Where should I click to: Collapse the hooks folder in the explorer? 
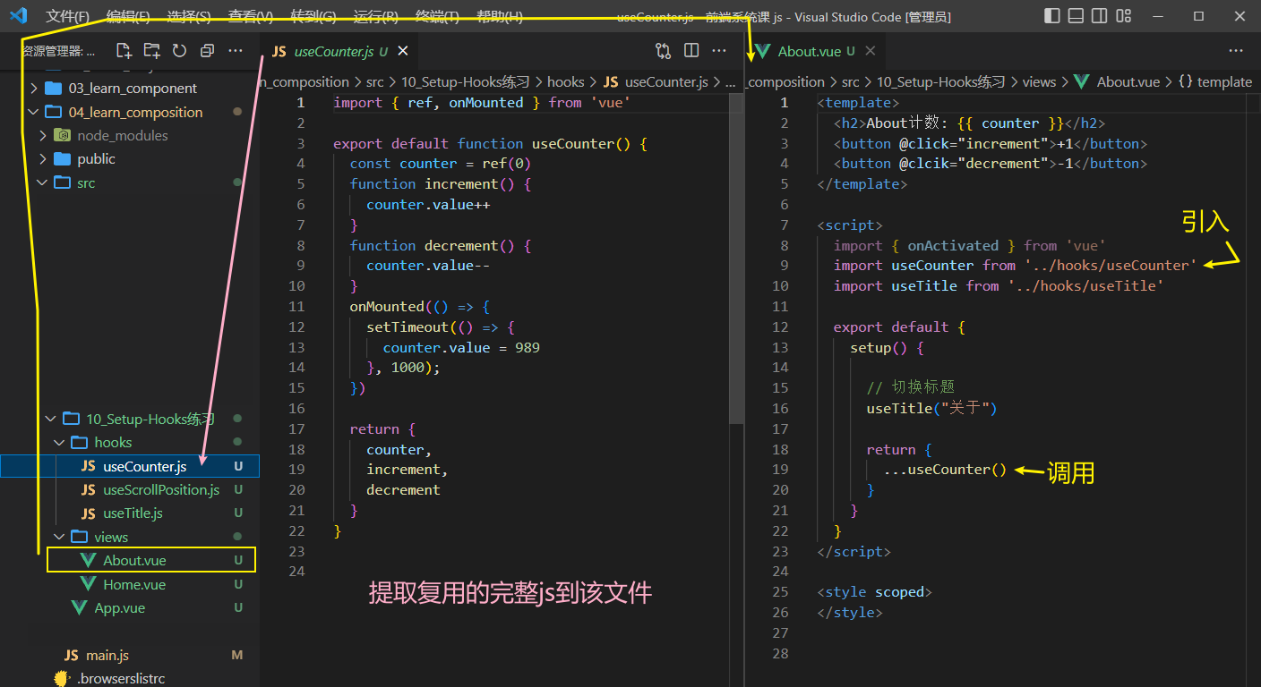tap(60, 443)
